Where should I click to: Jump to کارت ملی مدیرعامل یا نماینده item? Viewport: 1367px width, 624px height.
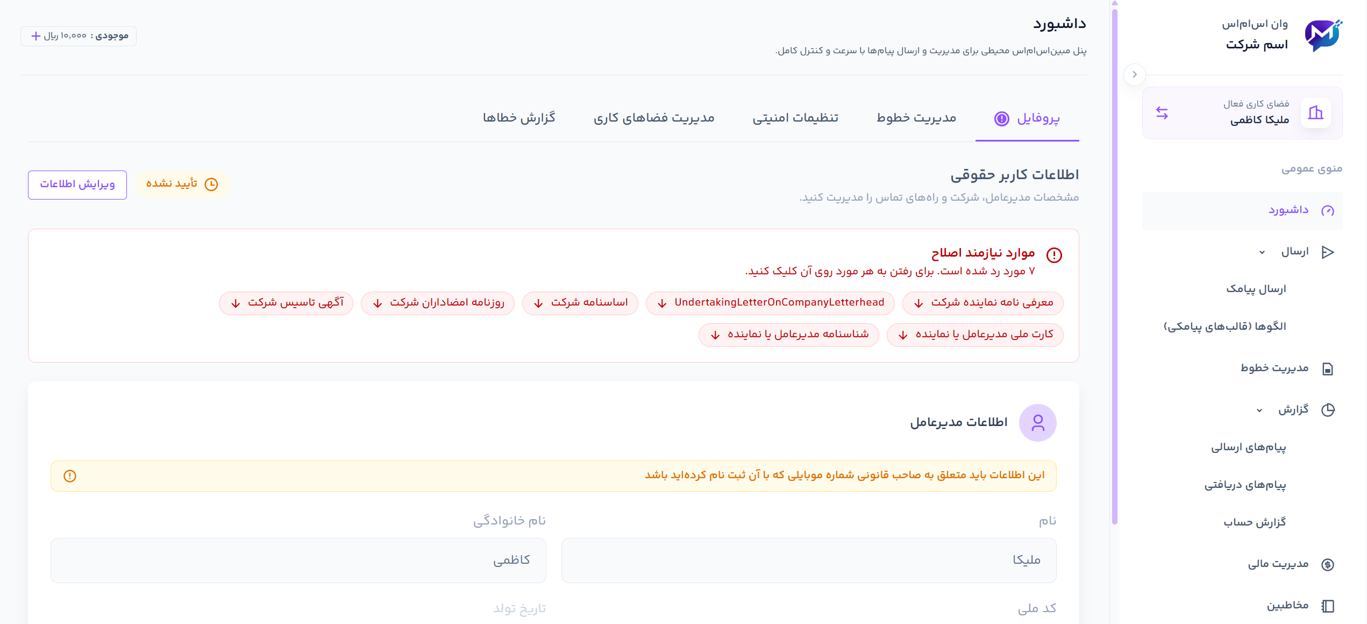coord(975,335)
